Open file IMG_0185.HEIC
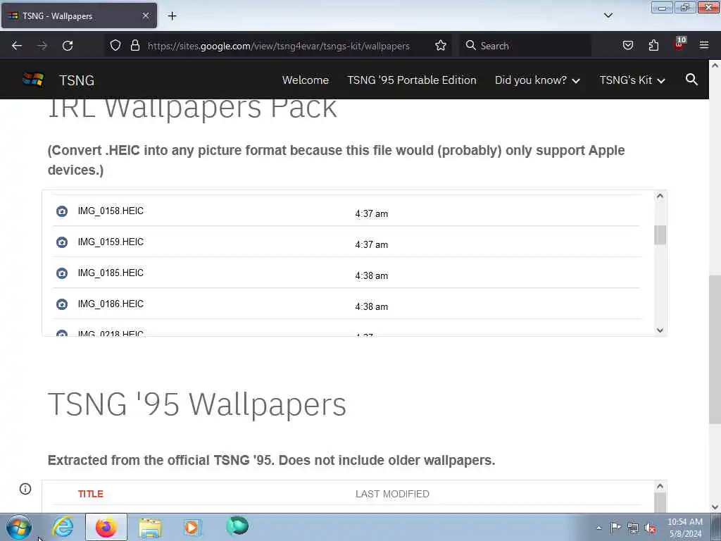The image size is (721, 541). coord(111,273)
